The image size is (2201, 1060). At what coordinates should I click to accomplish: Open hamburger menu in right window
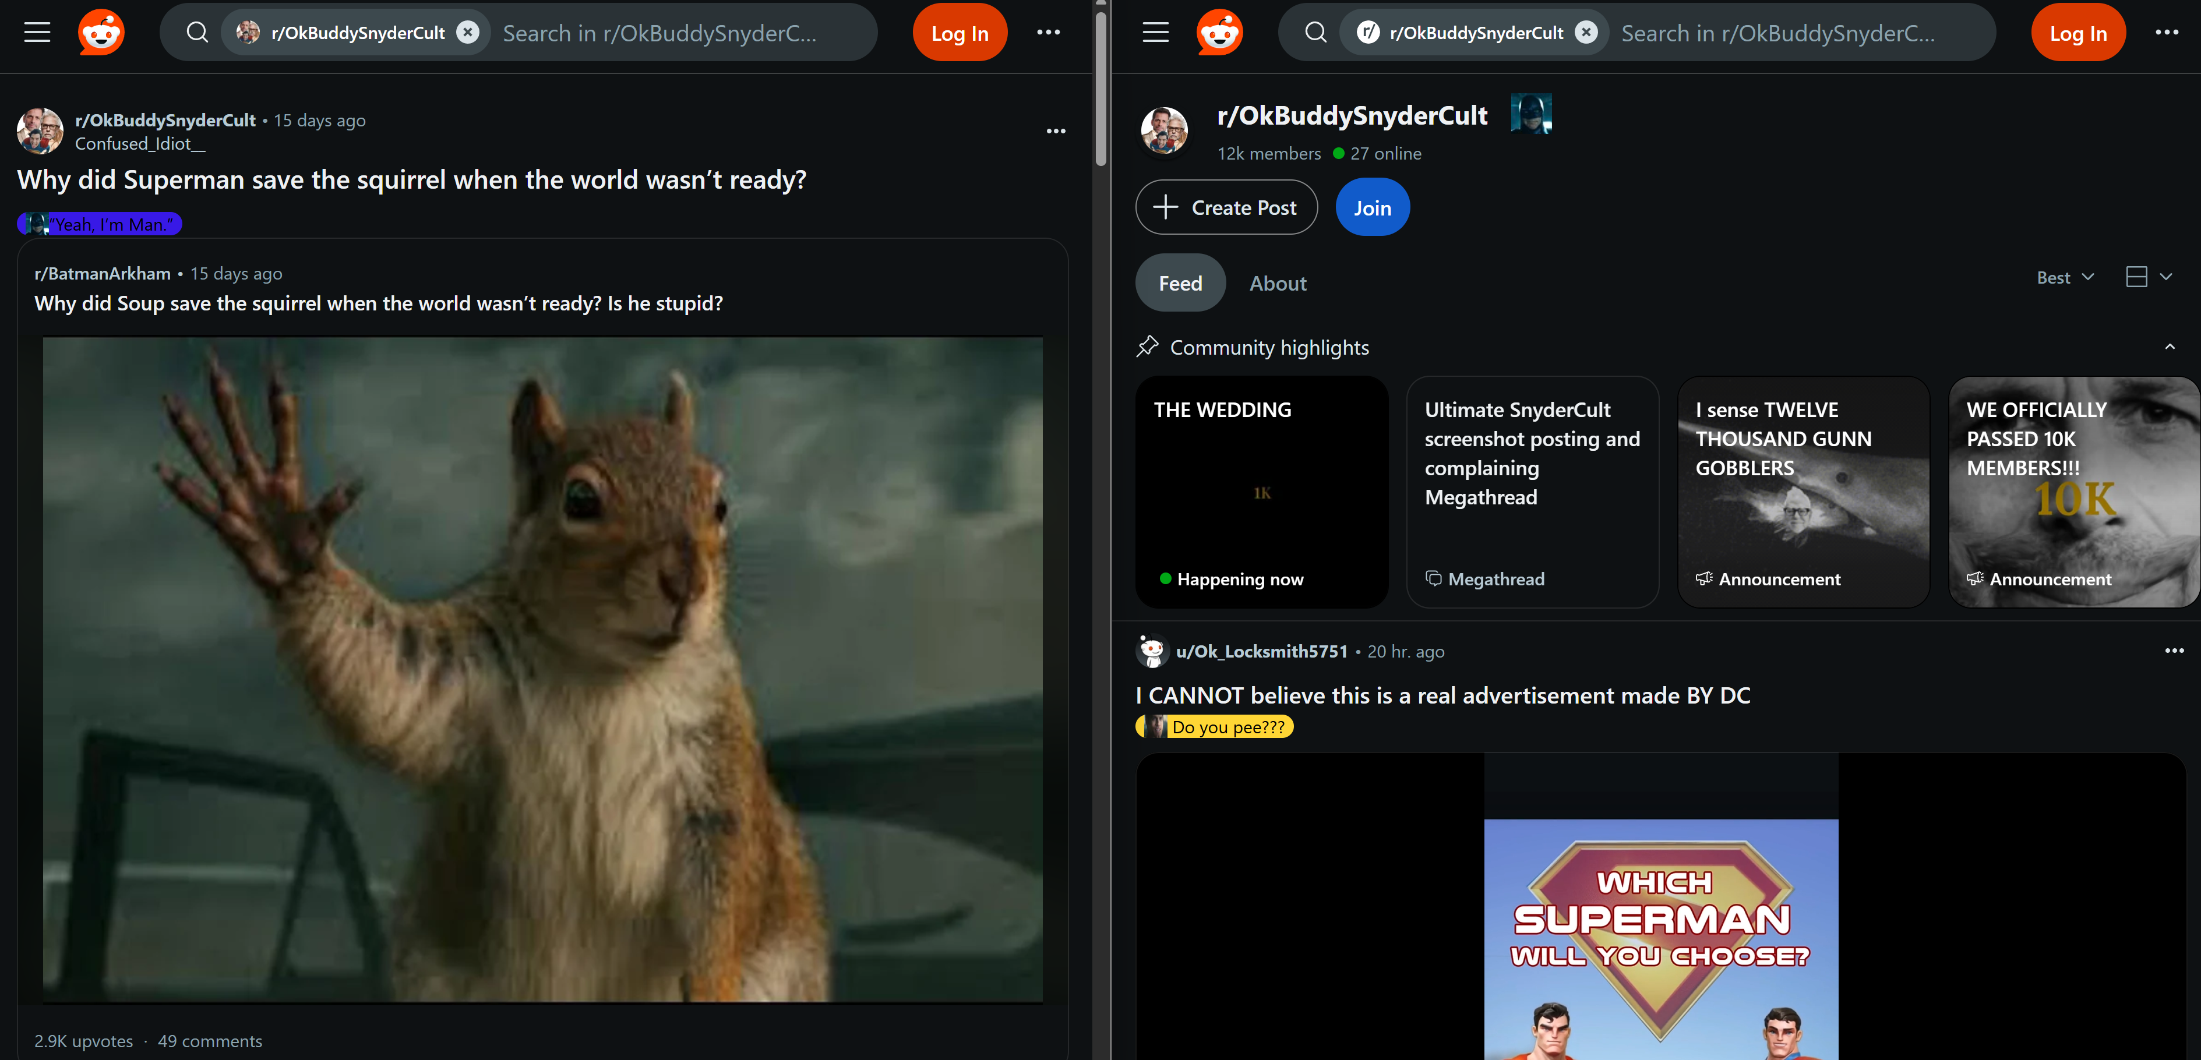1155,33
